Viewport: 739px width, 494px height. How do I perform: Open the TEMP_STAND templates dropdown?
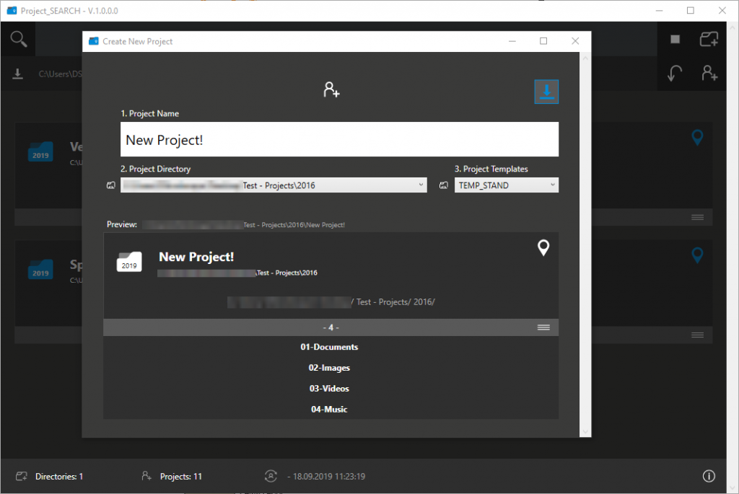(x=552, y=185)
